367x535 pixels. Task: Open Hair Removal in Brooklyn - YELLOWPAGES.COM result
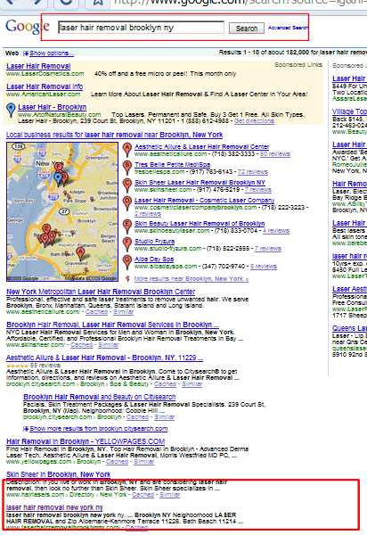(86, 441)
